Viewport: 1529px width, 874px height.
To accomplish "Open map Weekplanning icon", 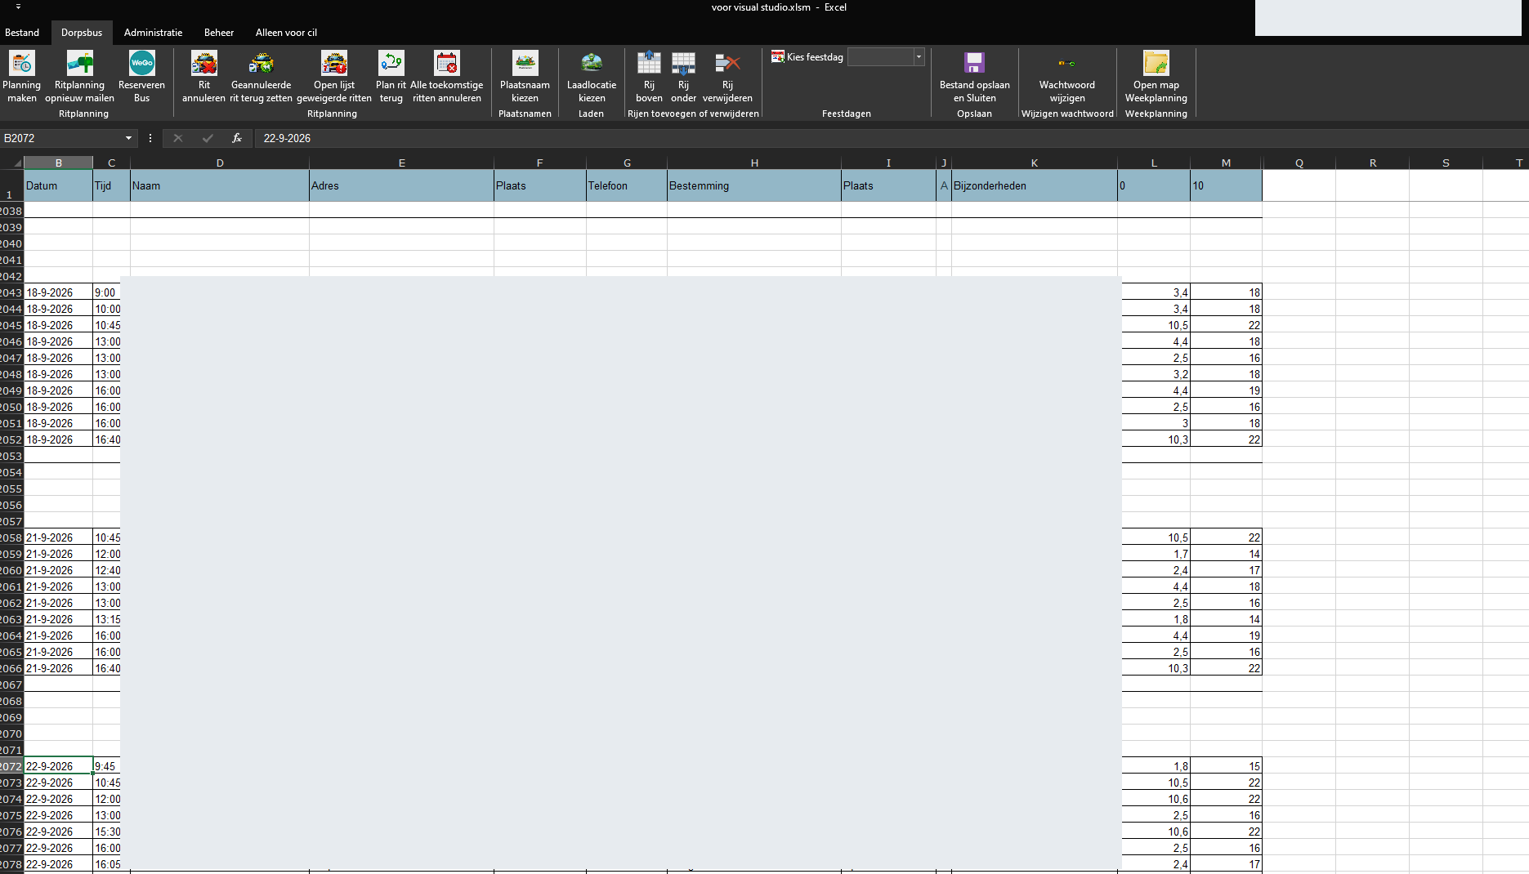I will pyautogui.click(x=1156, y=64).
